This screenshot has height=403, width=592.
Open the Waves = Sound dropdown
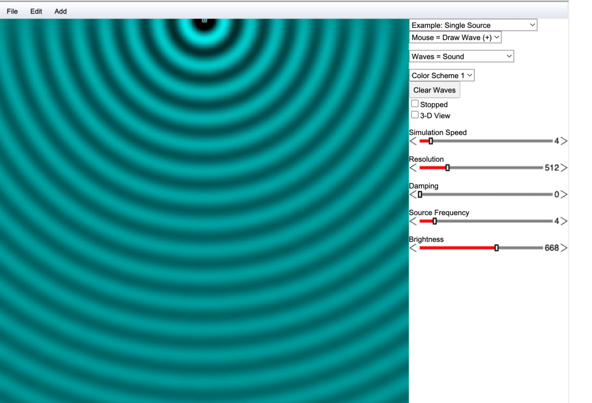coord(461,57)
